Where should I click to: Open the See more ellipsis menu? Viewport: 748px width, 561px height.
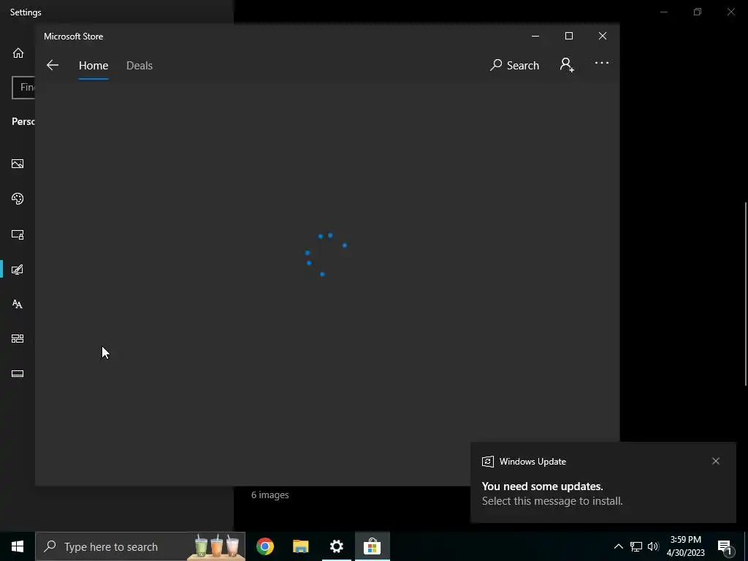[602, 63]
